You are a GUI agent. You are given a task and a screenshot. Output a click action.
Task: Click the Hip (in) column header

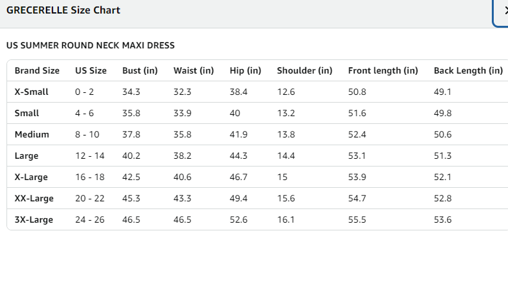click(x=245, y=70)
